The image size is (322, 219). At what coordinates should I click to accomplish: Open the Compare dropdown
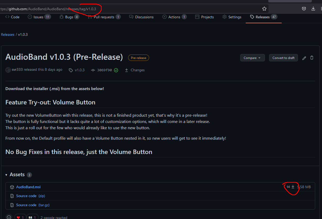pos(252,58)
